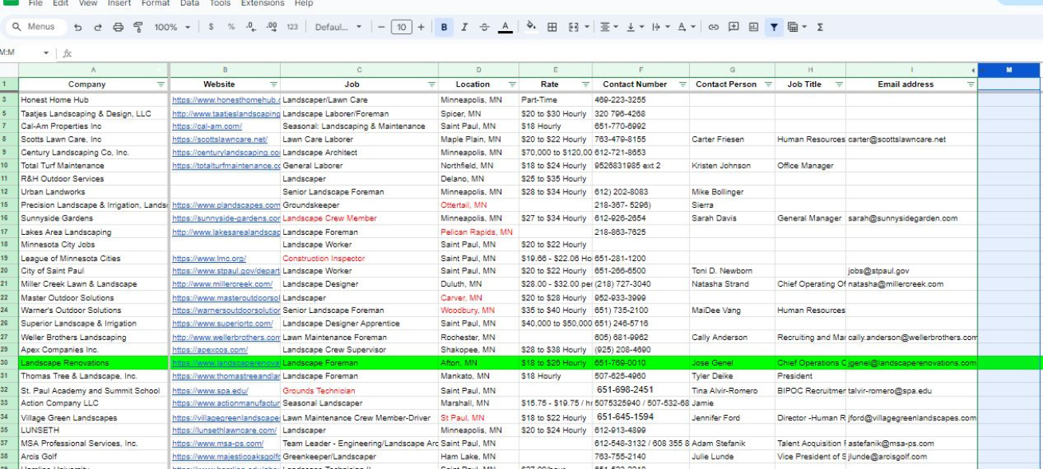1043x469 pixels.
Task: Open the Email address column filter
Action: (970, 84)
